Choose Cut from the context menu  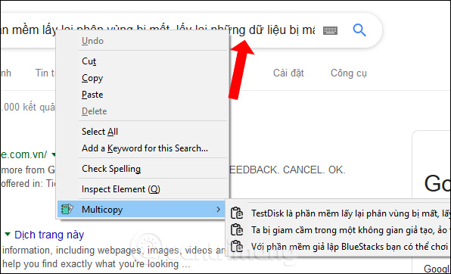[142, 61]
